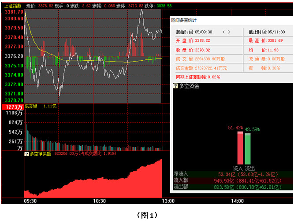This screenshot has height=223, width=294.
Task: Click the 3381.70 price axis label
Action: click(x=14, y=12)
